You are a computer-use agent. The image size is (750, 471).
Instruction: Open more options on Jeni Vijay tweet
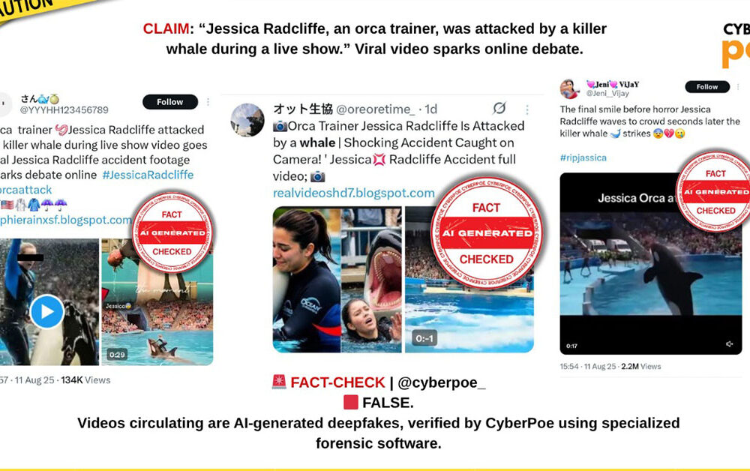click(x=738, y=86)
